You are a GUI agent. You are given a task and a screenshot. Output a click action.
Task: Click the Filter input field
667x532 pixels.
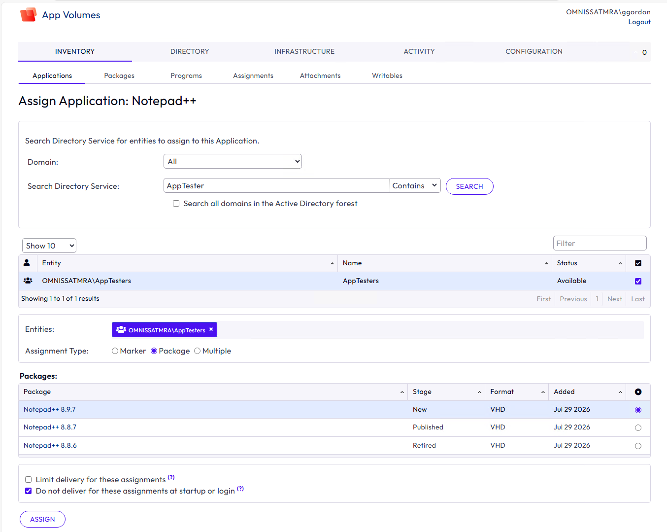[x=600, y=243]
